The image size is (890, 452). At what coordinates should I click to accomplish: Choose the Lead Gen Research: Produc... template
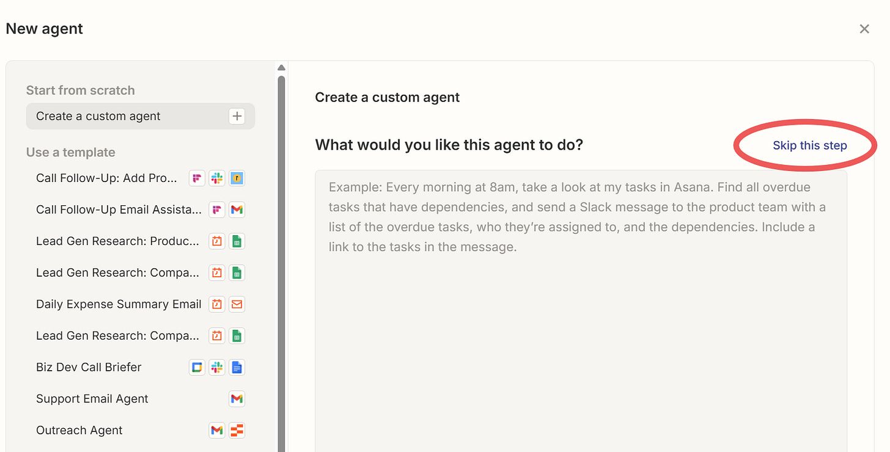click(141, 241)
